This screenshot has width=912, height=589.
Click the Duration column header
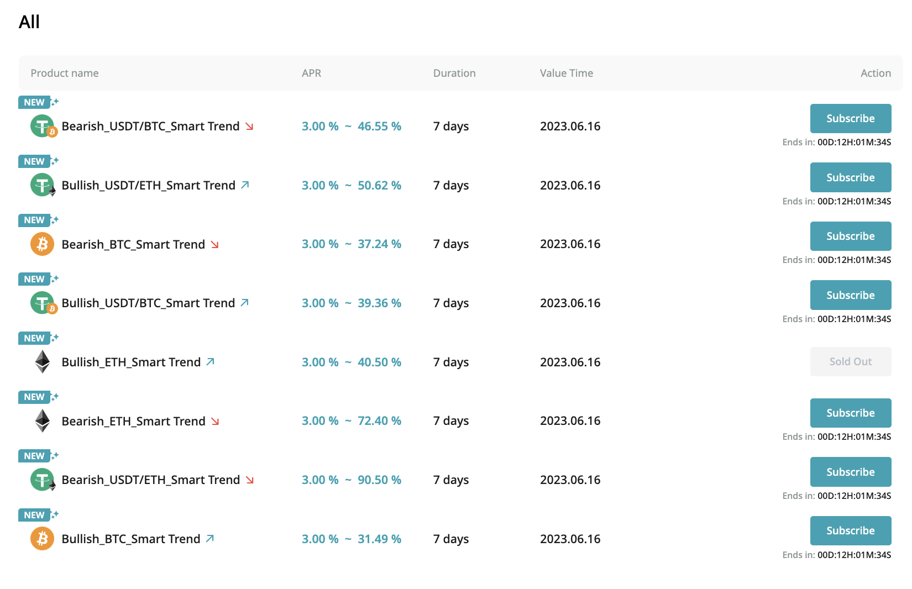click(454, 73)
